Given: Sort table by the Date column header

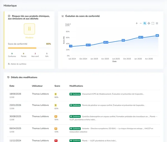Looking at the screenshot, I should point(12,86).
